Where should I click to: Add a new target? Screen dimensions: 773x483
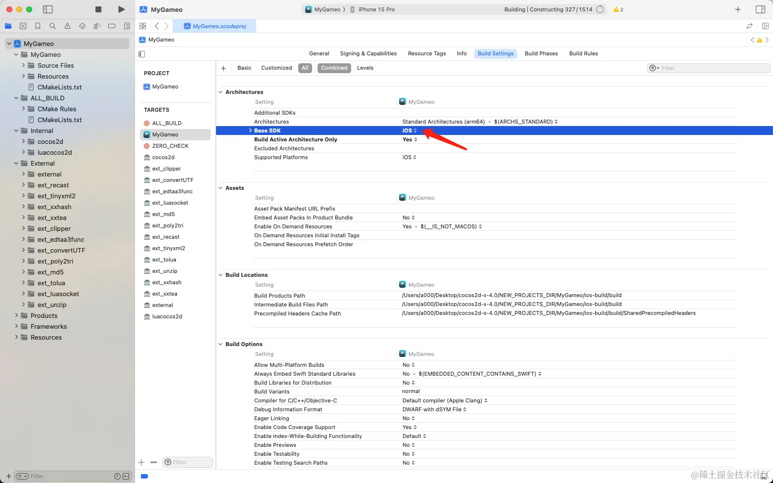141,462
